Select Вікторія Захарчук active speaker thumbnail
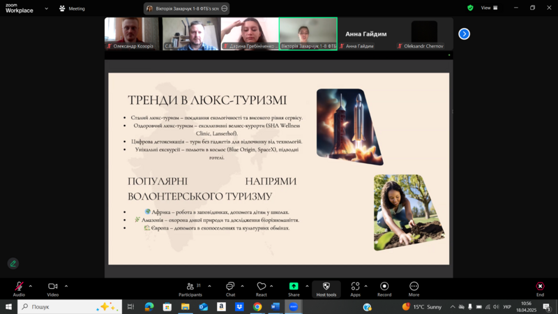The height and width of the screenshot is (314, 558). coord(308,33)
